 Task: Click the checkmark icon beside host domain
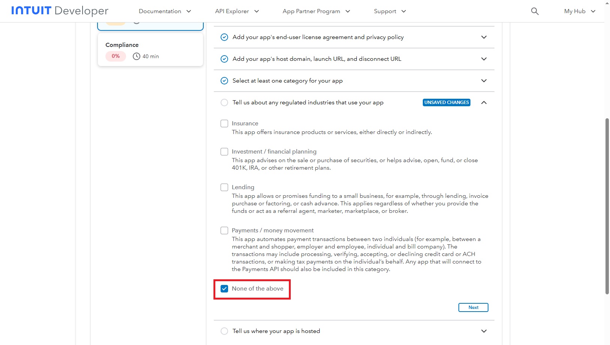point(224,59)
